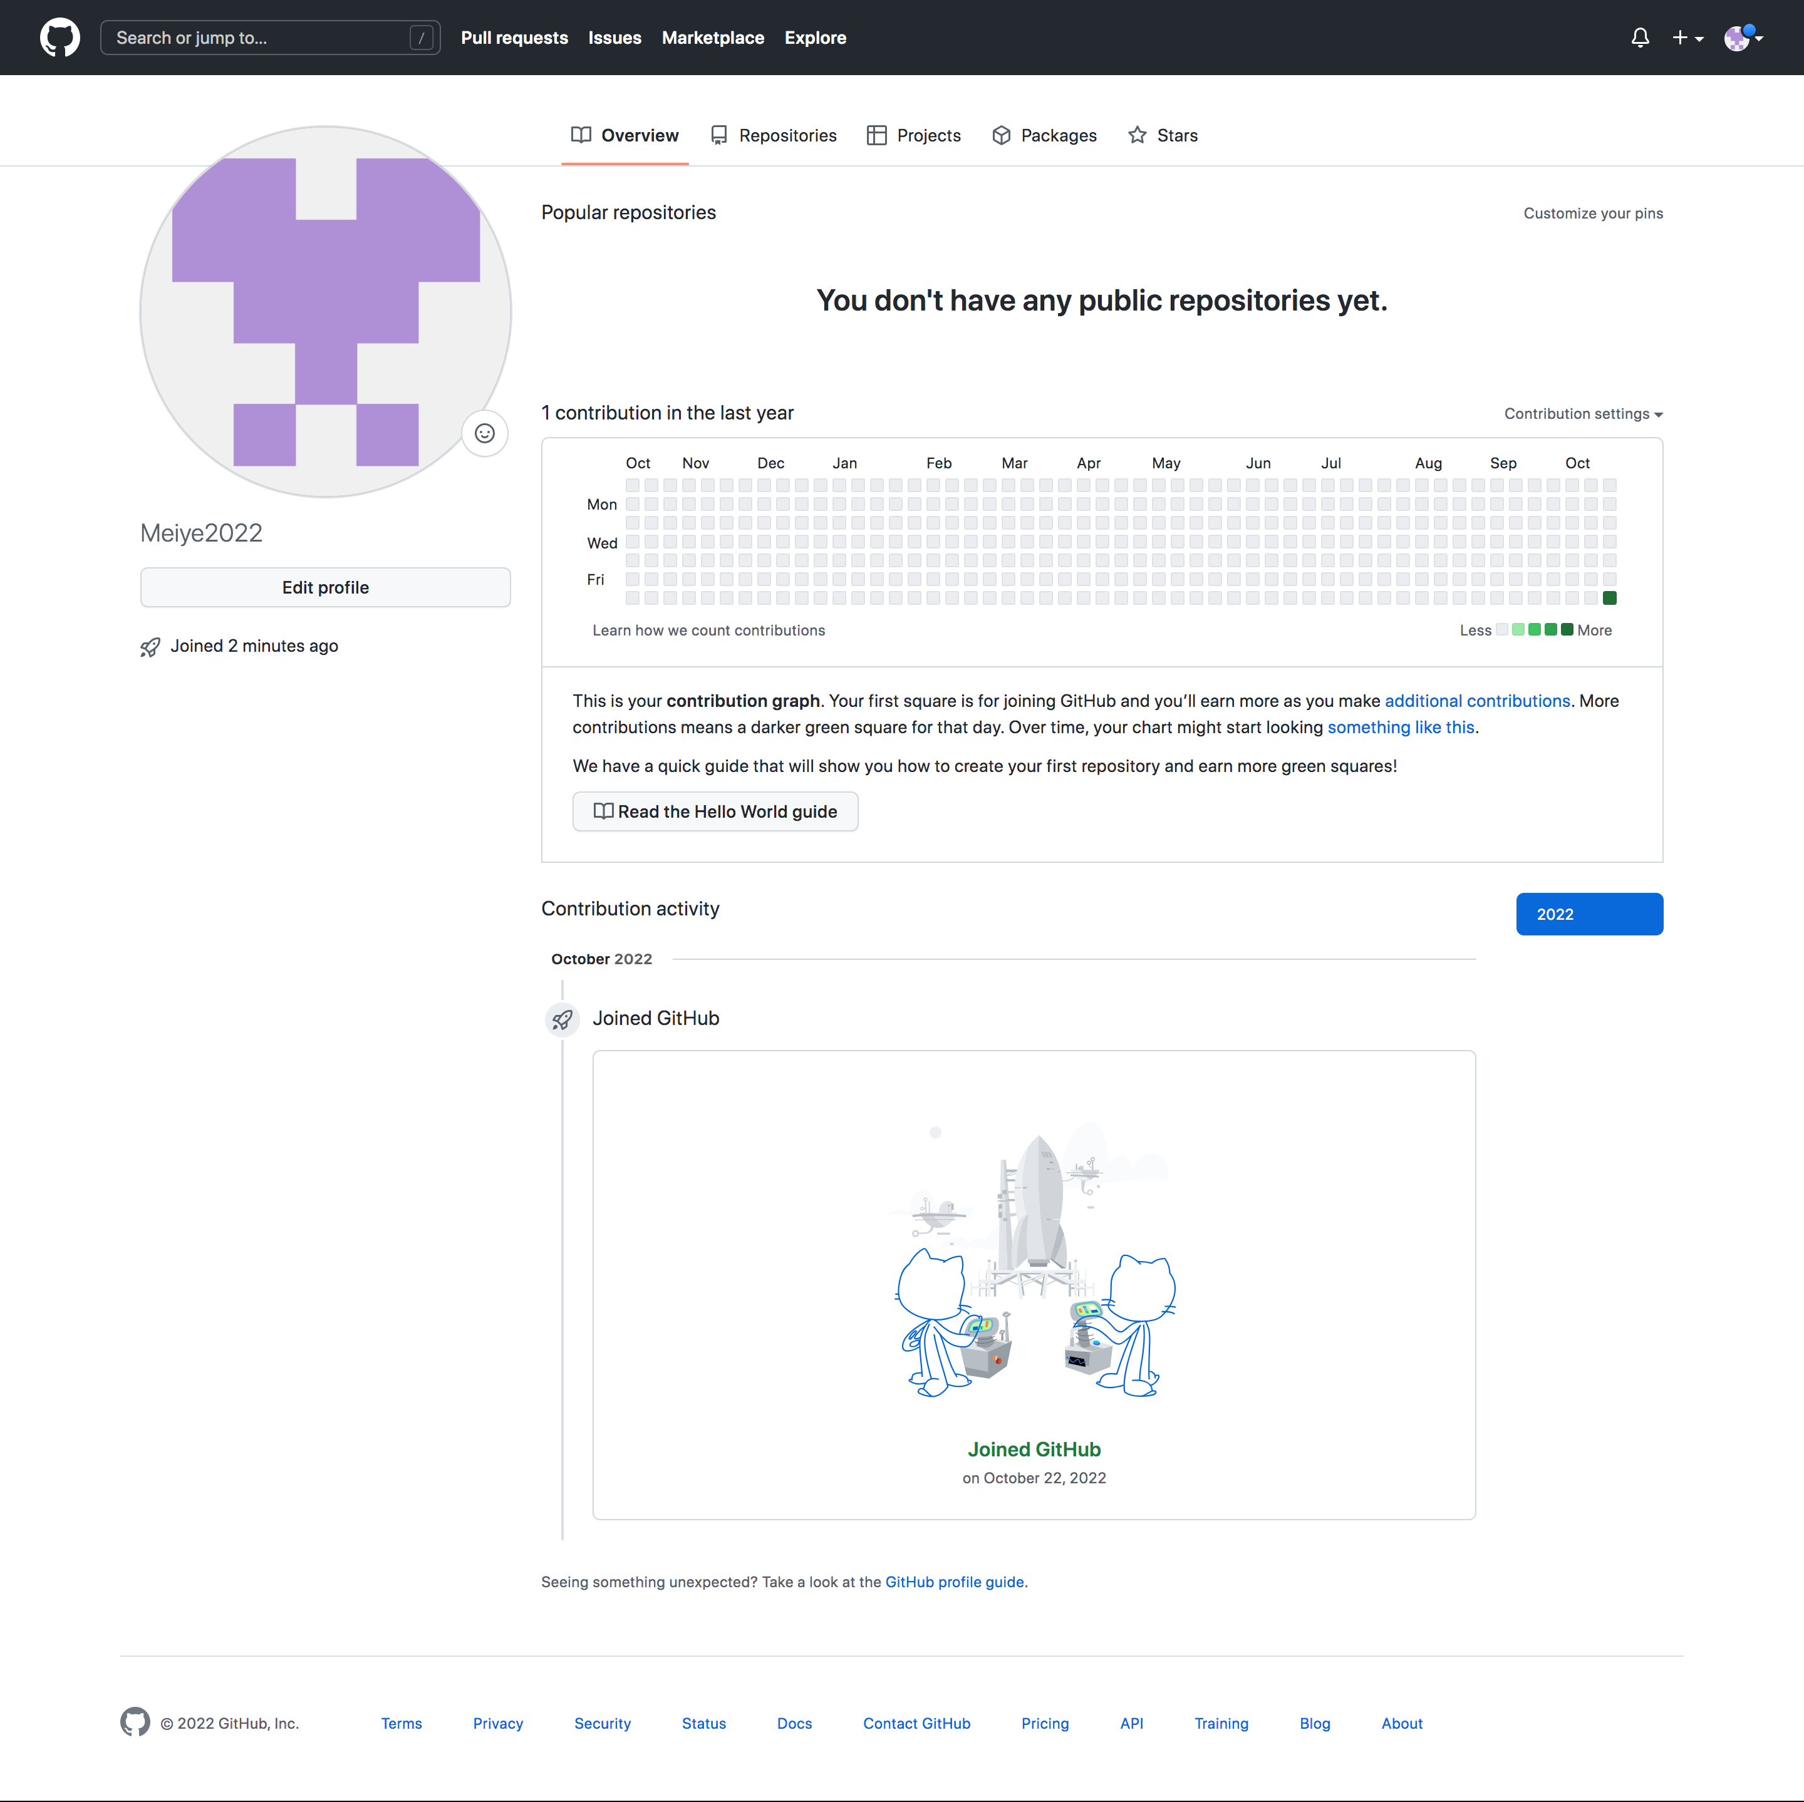Image resolution: width=1804 pixels, height=1802 pixels.
Task: Go to Issues in the header
Action: (x=614, y=38)
